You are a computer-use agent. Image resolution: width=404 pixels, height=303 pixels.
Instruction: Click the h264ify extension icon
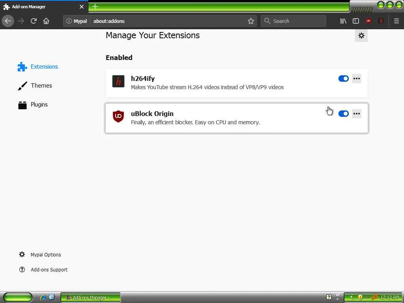click(x=118, y=81)
